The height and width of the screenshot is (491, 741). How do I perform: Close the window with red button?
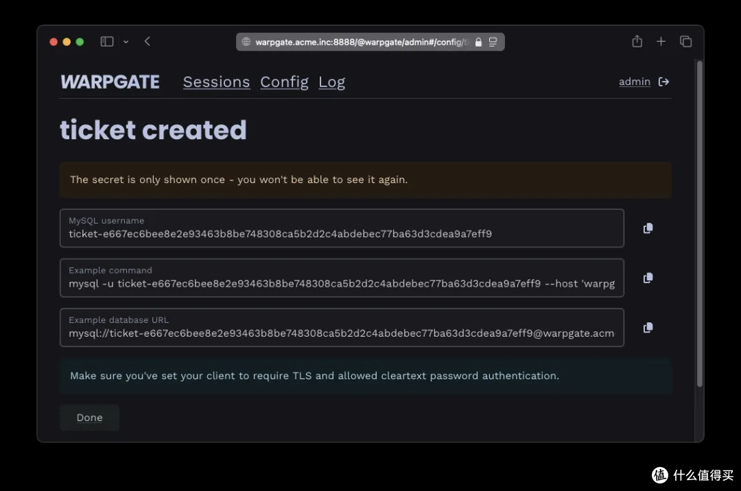(54, 42)
